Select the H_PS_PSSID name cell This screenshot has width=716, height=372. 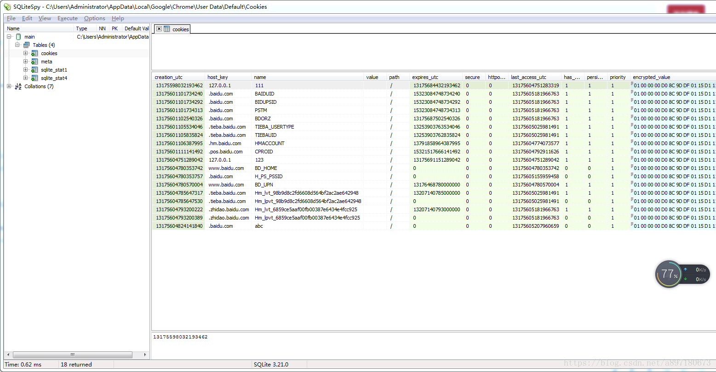click(x=308, y=176)
